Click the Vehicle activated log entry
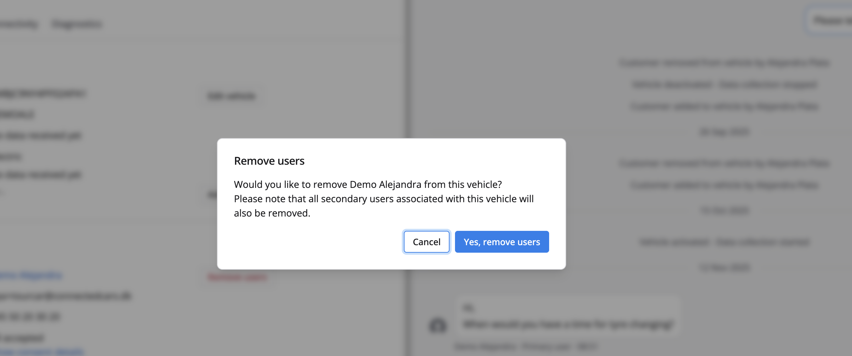 click(724, 242)
